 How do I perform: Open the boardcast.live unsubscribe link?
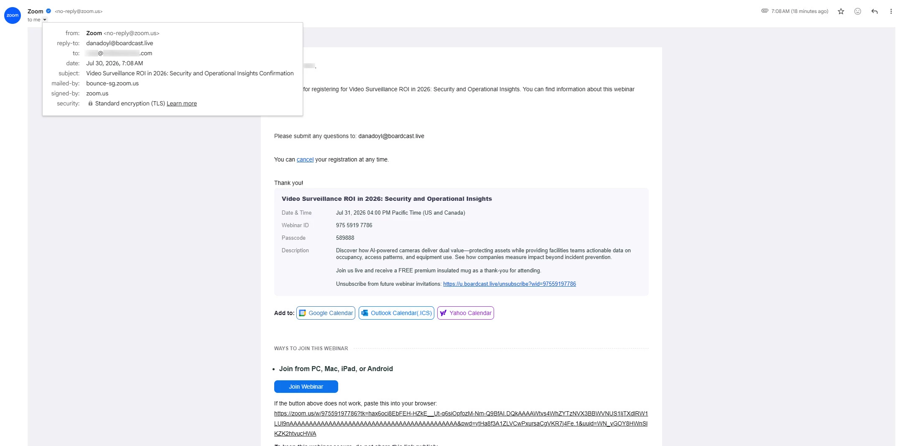pyautogui.click(x=510, y=284)
